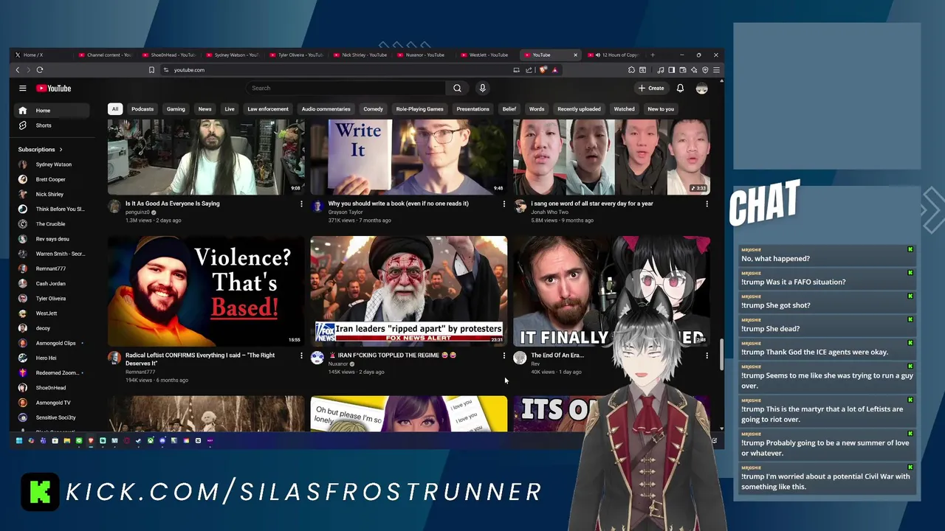Open the Windows Start button on the taskbar

(19, 441)
